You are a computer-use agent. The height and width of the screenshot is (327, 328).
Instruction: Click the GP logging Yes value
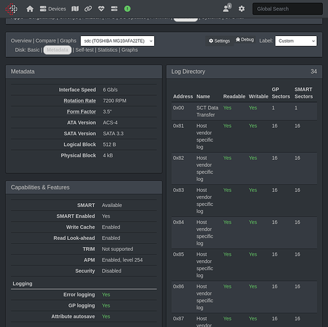point(106,305)
